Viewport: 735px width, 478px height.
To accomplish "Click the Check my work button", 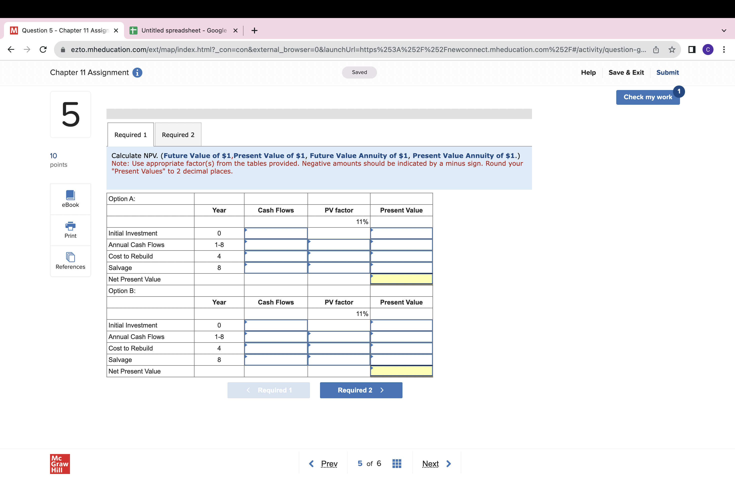I will point(648,97).
